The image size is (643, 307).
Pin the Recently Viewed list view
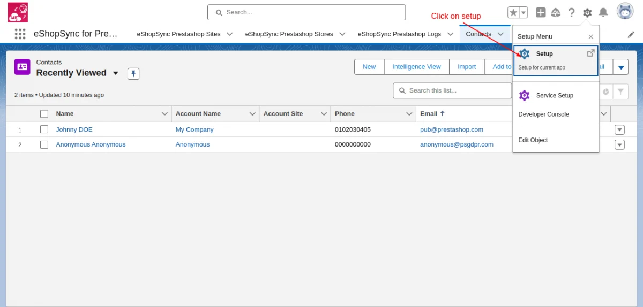point(133,73)
